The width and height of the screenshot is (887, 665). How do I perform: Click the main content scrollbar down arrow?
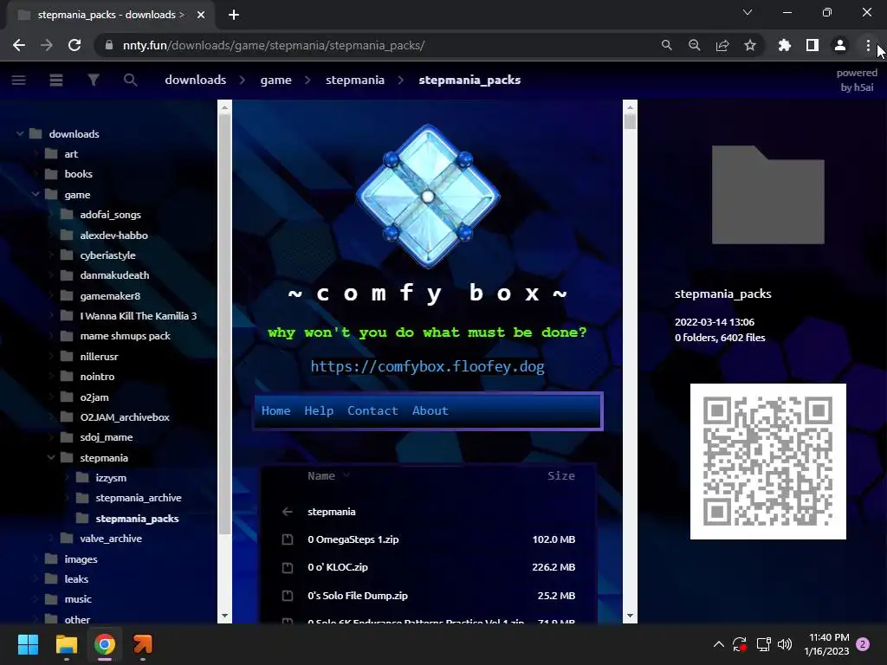point(631,616)
